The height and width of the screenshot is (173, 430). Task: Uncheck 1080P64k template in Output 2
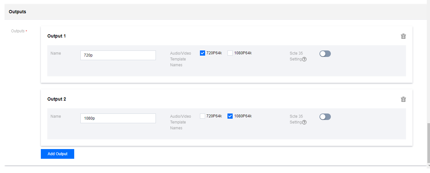[230, 116]
